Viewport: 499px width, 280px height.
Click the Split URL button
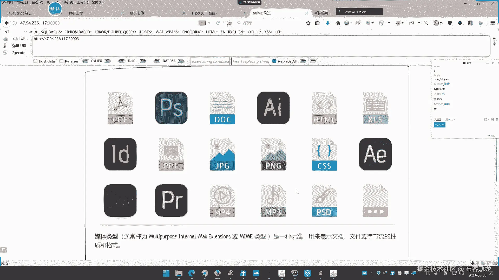coord(19,46)
